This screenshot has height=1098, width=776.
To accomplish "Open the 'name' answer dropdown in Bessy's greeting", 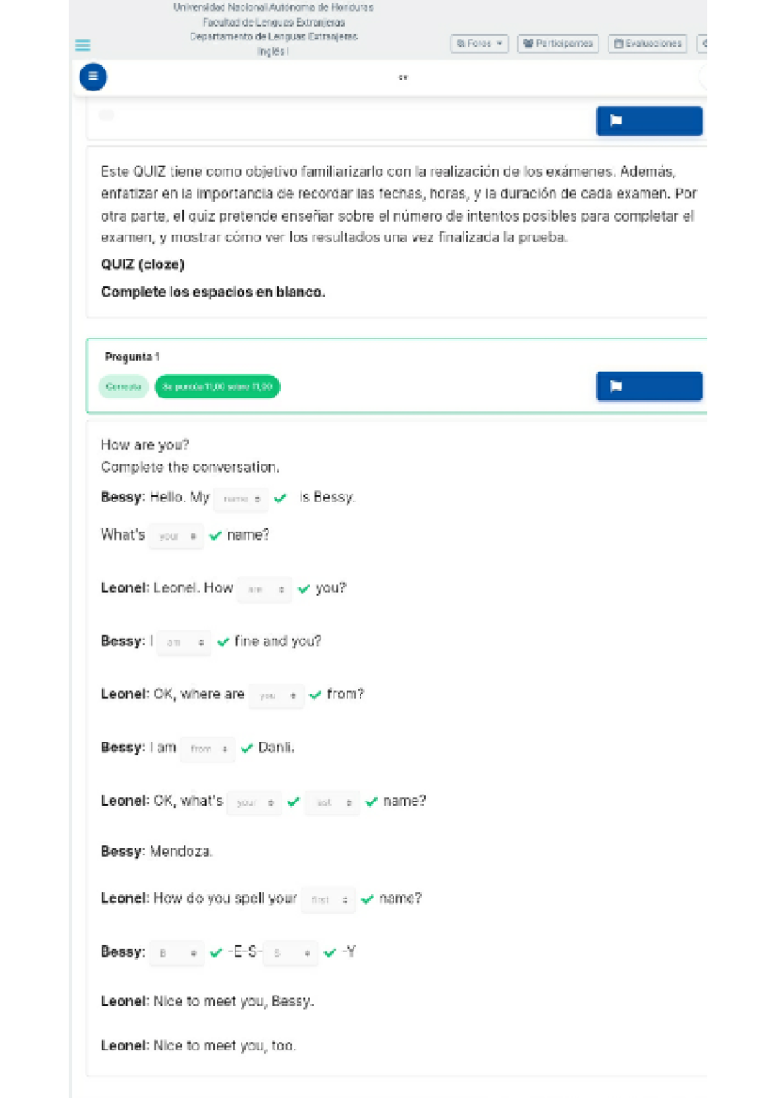I will coord(241,499).
